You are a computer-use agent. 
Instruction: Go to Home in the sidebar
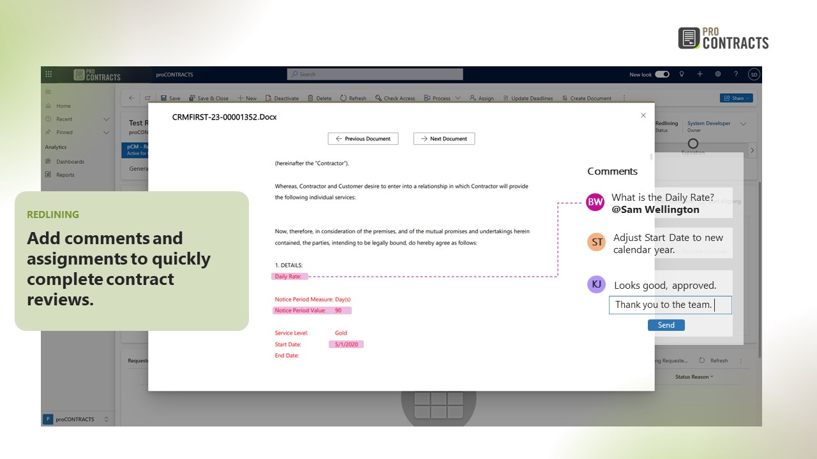(63, 106)
